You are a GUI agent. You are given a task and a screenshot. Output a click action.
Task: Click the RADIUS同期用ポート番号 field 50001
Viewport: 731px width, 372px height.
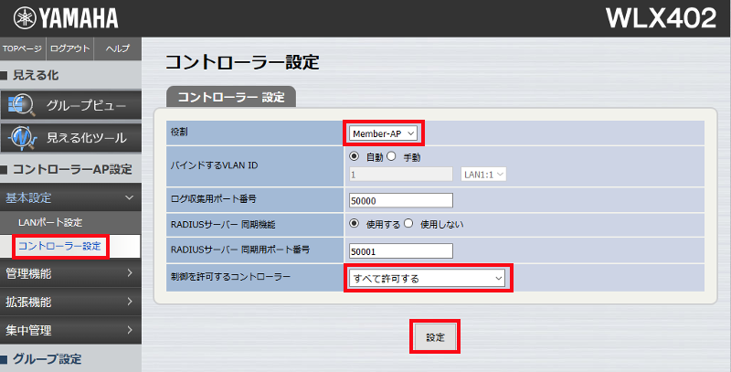pos(400,250)
